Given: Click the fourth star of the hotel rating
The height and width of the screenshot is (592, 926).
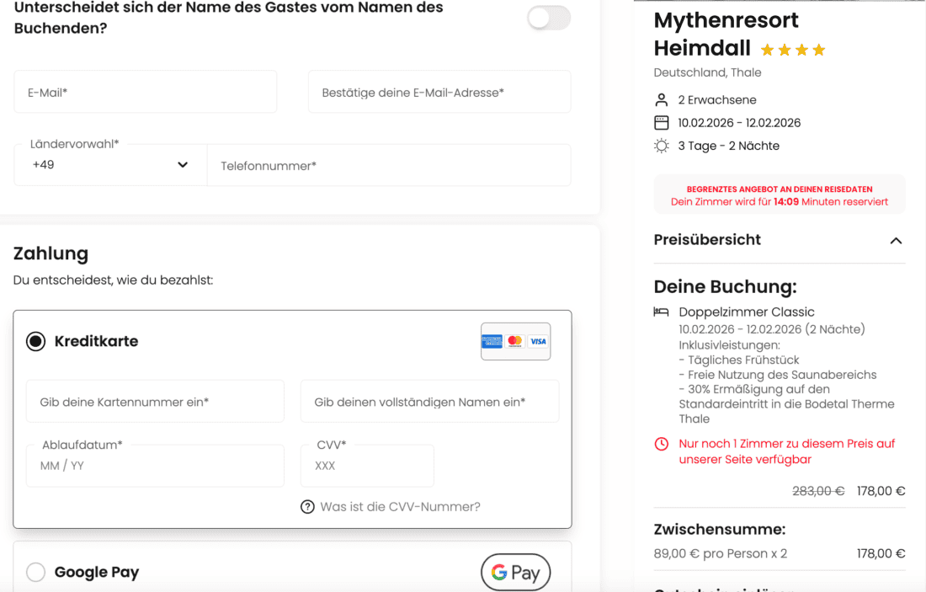Looking at the screenshot, I should (818, 50).
